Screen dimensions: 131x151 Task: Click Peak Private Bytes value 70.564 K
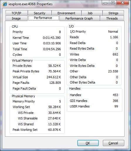(55, 71)
